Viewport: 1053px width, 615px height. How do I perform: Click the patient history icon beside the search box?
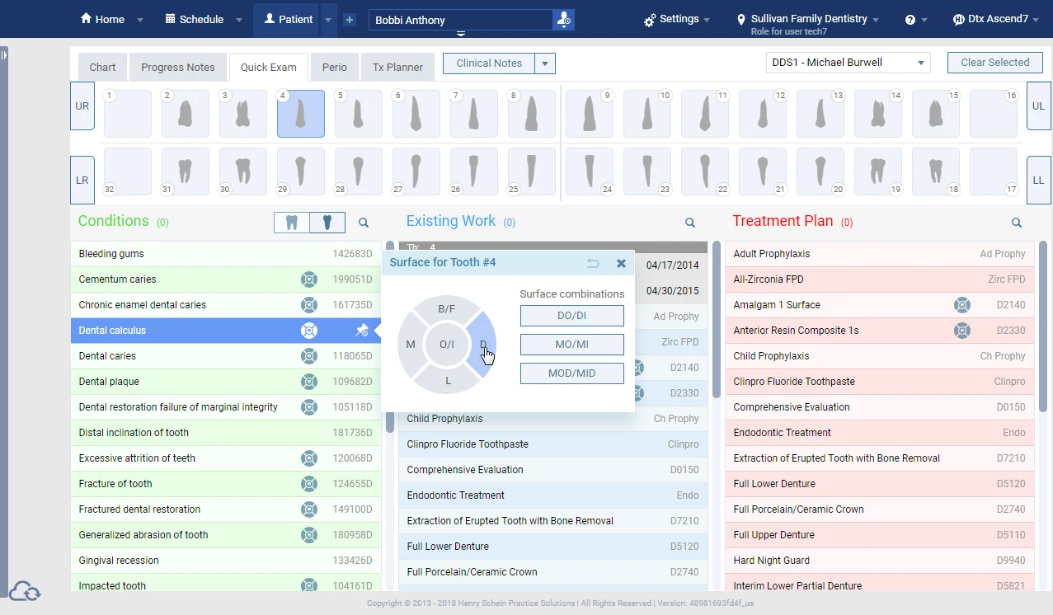coord(564,18)
